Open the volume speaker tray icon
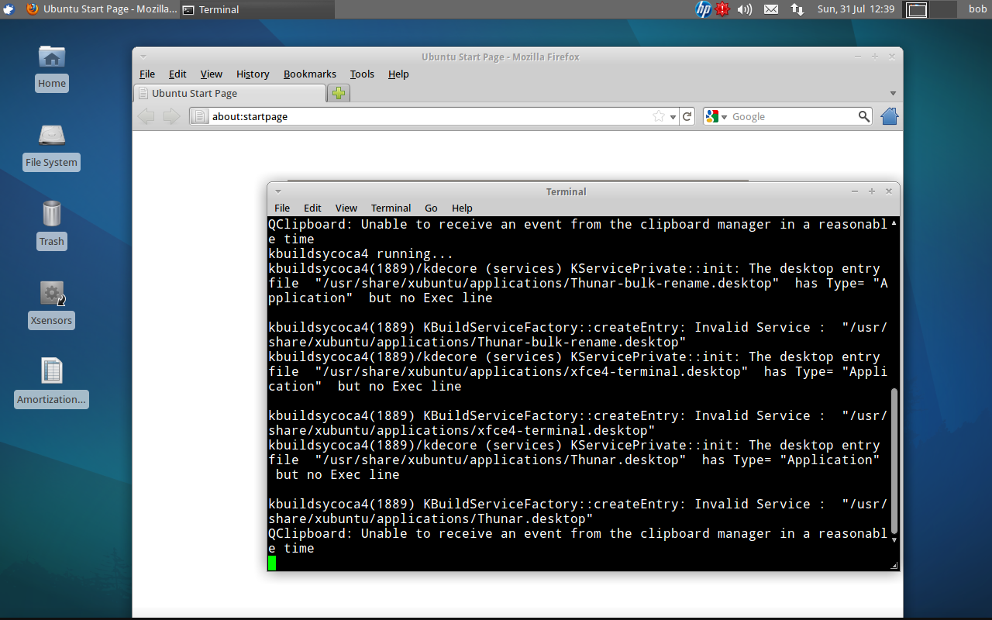Viewport: 992px width, 620px height. 745,9
